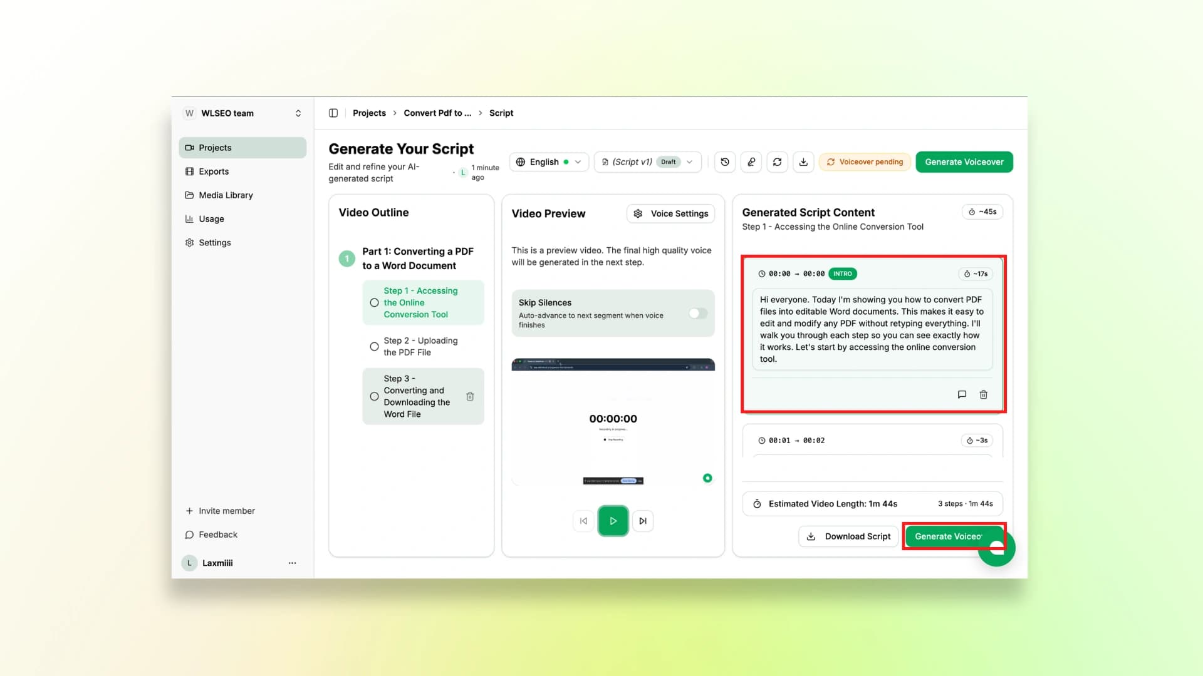This screenshot has width=1203, height=676.
Task: Open Voice Settings
Action: tap(670, 214)
